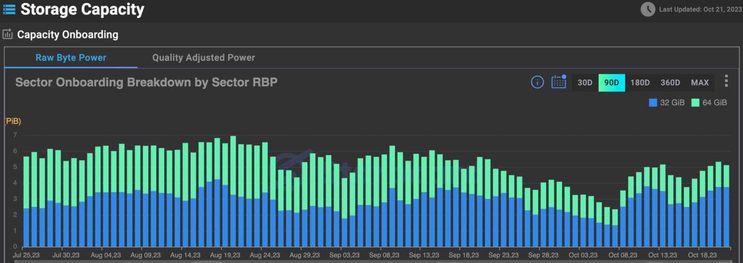Click the clock icon beside Last Updated

(x=648, y=9)
